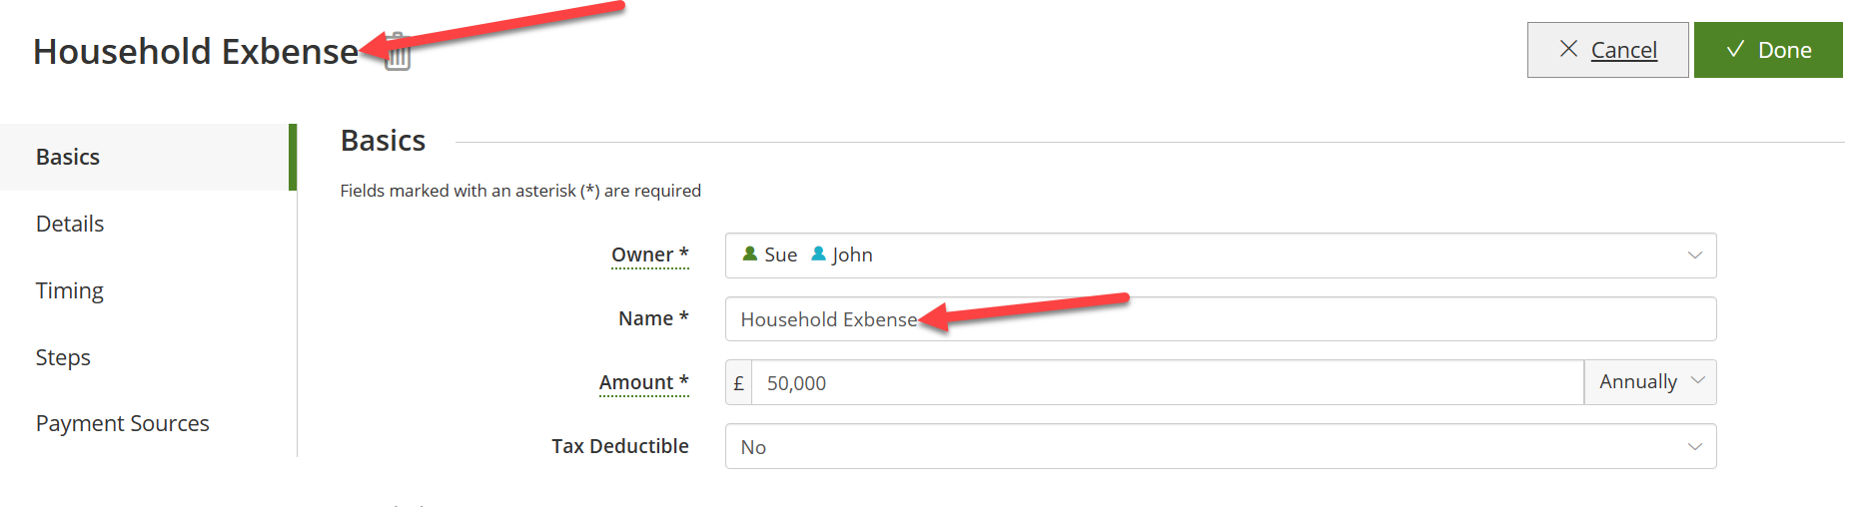Expand the Owner dropdown chevron
The height and width of the screenshot is (507, 1866).
pyautogui.click(x=1694, y=255)
